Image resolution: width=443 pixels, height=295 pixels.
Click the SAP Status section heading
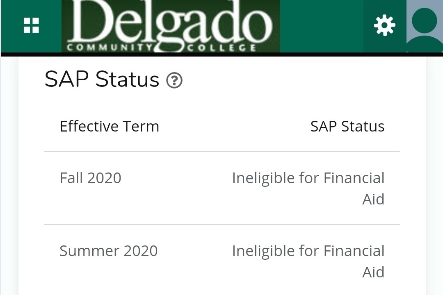coord(102,79)
